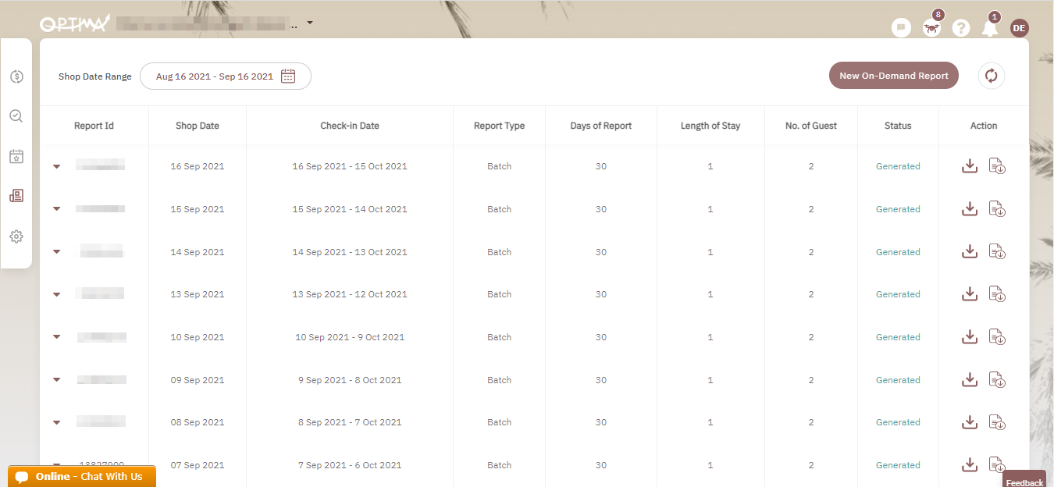Click the Shop Date column header
Viewport: 1054px width, 487px height.
tap(198, 126)
